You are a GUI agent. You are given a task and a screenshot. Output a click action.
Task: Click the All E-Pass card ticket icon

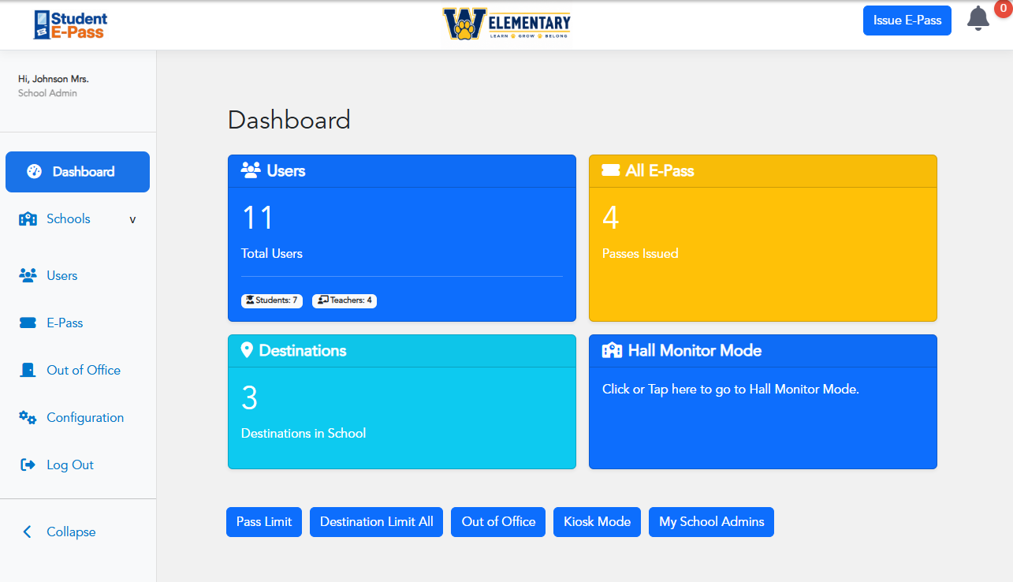pyautogui.click(x=611, y=170)
